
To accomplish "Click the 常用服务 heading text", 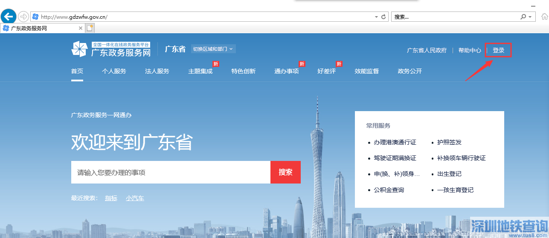I will [x=378, y=126].
